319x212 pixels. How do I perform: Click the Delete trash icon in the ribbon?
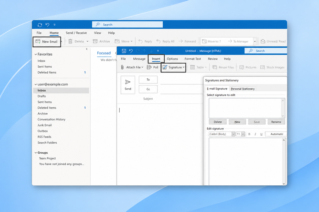pos(71,41)
